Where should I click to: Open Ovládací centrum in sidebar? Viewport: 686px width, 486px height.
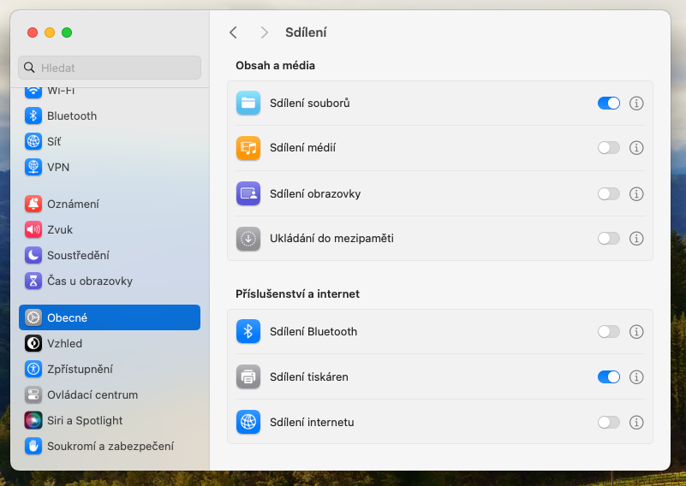tap(92, 394)
